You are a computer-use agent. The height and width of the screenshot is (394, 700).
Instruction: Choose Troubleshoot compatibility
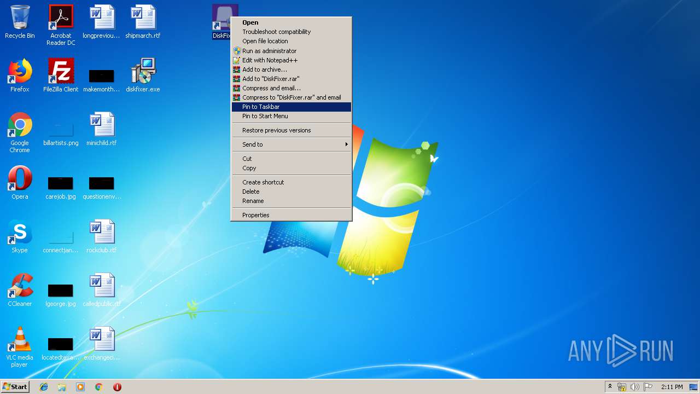point(291,32)
